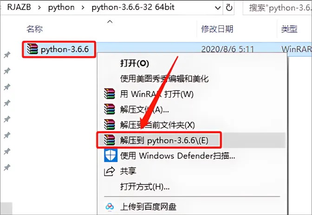This screenshot has height=215, width=312.
Task: Expand the chevron after RJAZB breadcrumb
Action: point(39,8)
